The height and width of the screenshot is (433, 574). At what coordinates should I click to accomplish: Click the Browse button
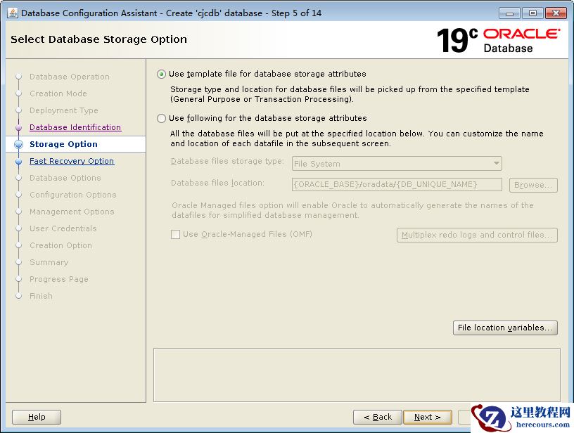point(533,185)
